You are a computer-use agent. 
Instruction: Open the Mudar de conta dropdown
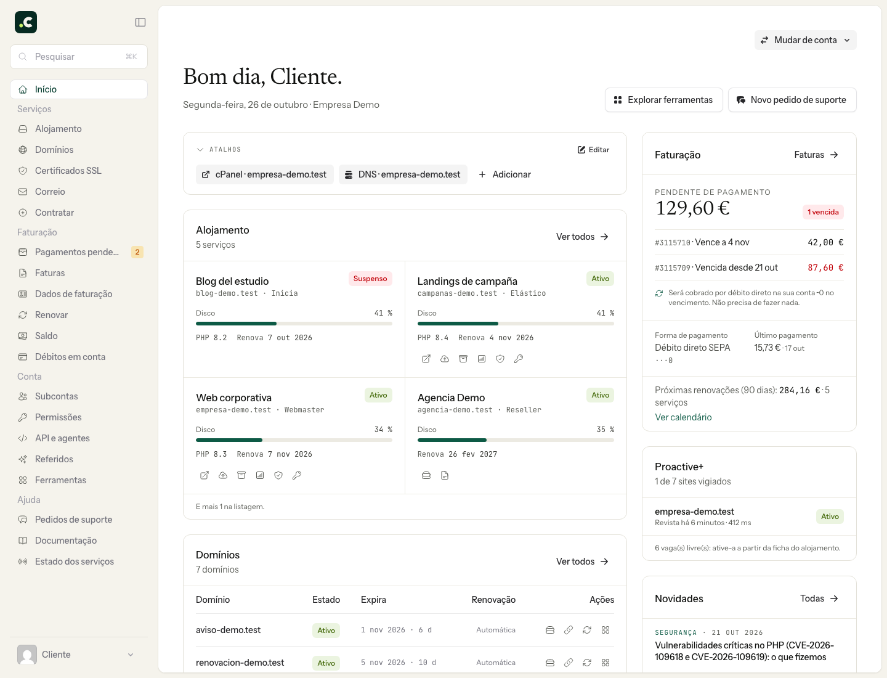point(805,40)
